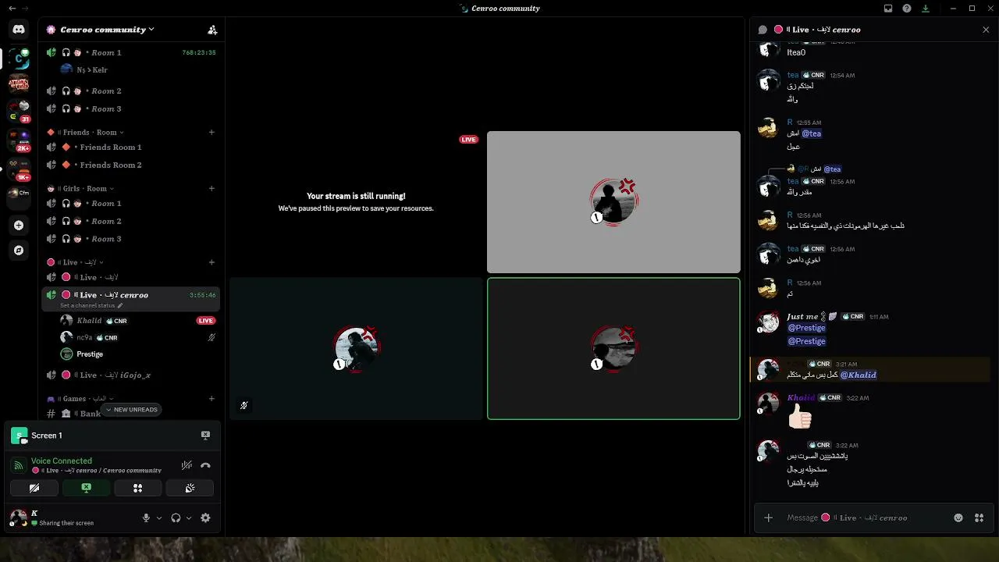Screen dimensions: 999x562
Task: Go back using the title bar arrow
Action: coord(12,9)
